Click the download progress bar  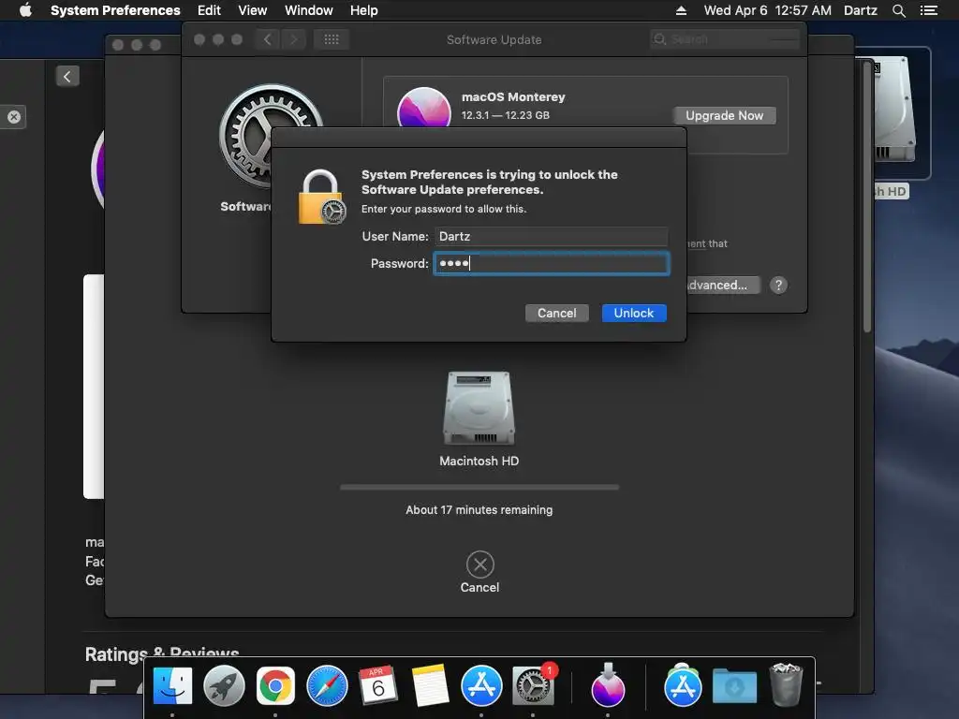tap(479, 487)
